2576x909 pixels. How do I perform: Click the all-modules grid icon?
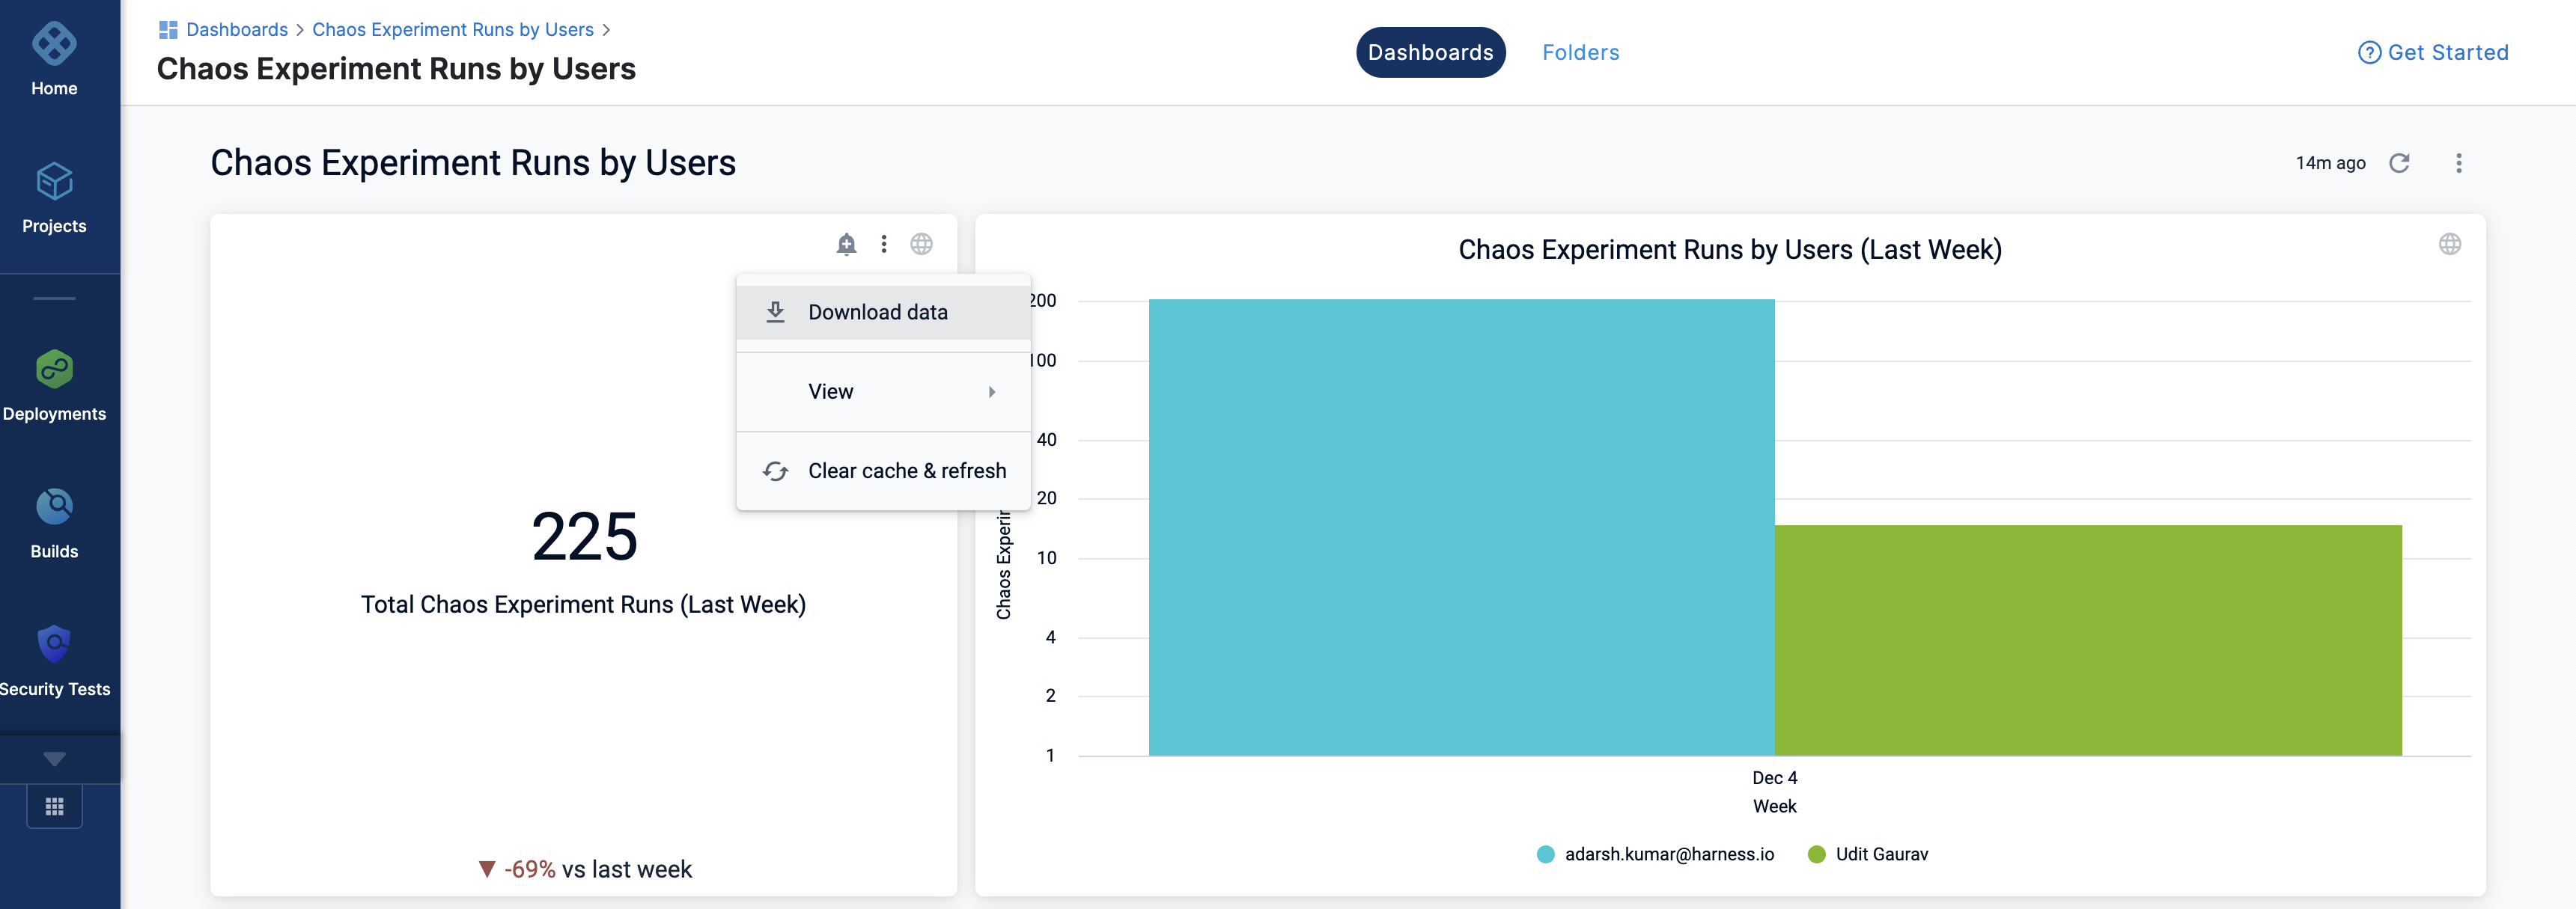54,806
